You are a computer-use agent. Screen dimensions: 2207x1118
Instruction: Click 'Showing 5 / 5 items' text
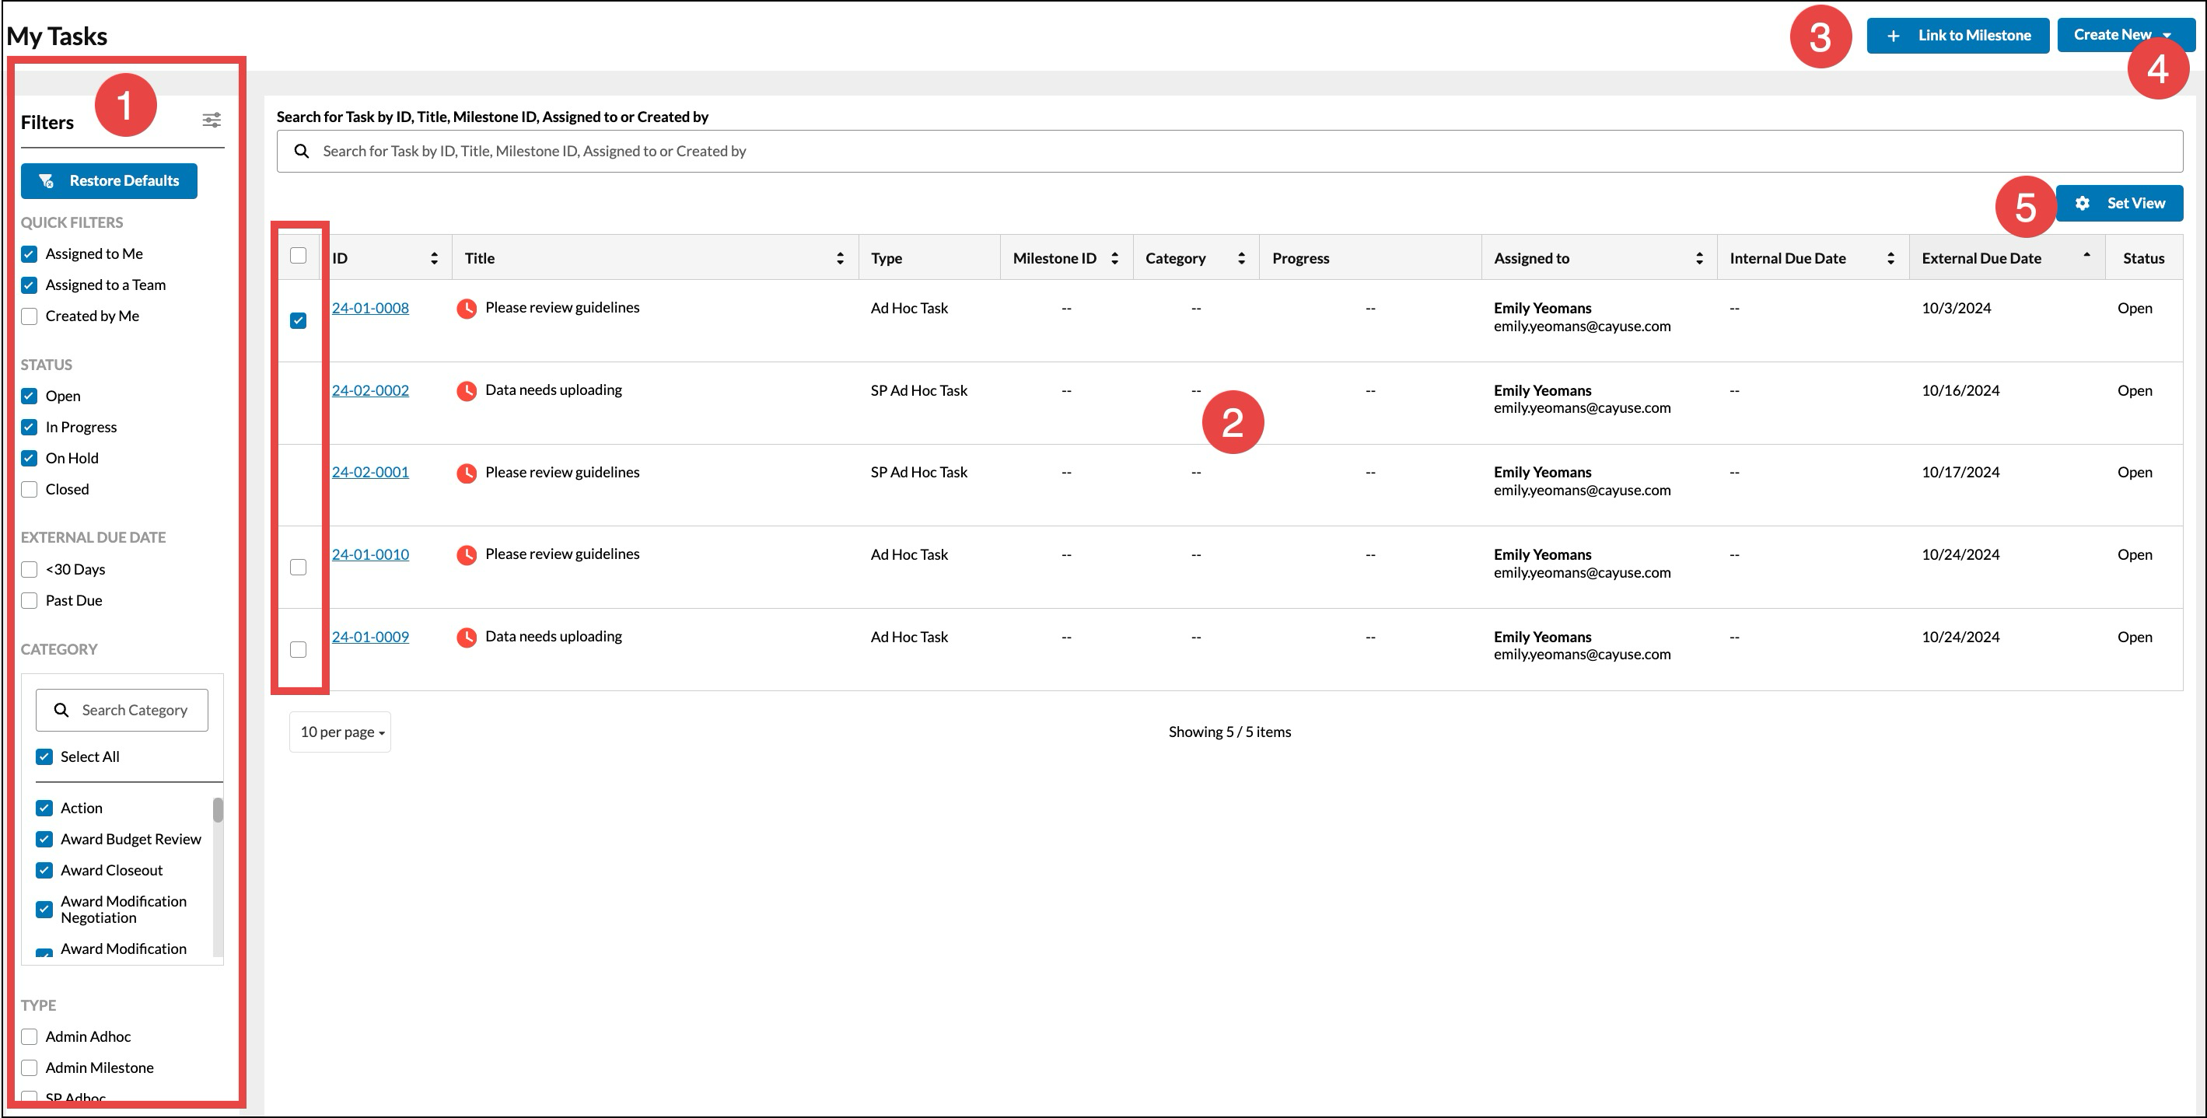1229,732
